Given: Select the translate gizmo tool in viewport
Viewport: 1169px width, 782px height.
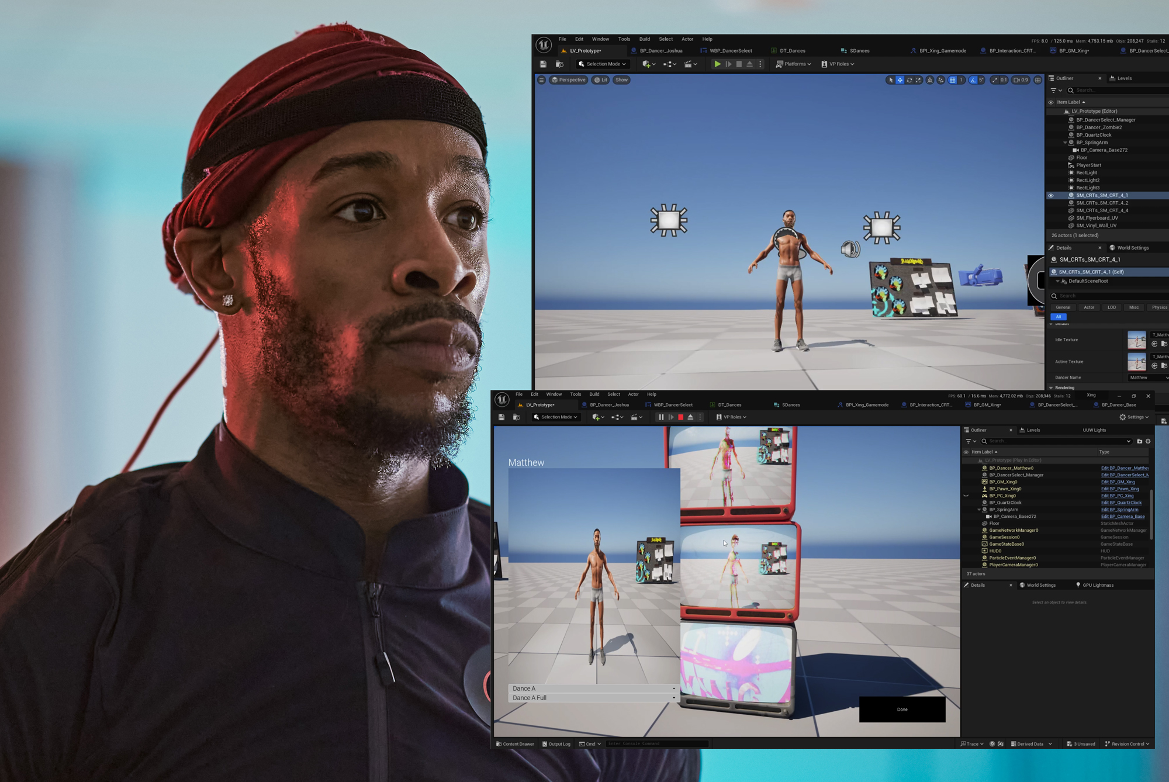Looking at the screenshot, I should click(x=900, y=80).
